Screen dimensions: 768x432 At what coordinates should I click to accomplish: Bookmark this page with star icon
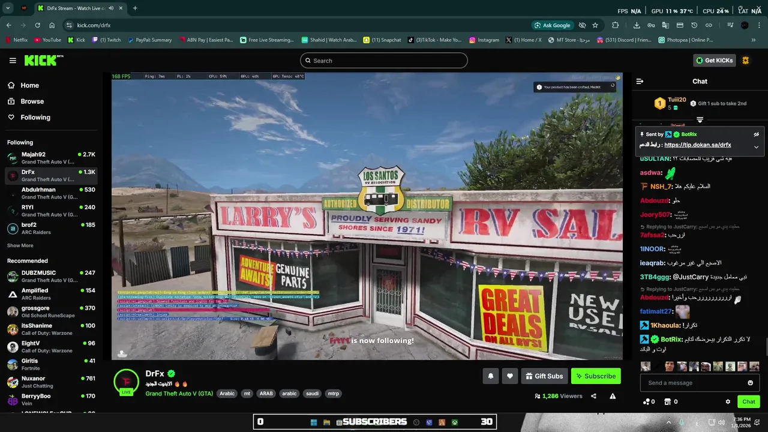(x=595, y=25)
